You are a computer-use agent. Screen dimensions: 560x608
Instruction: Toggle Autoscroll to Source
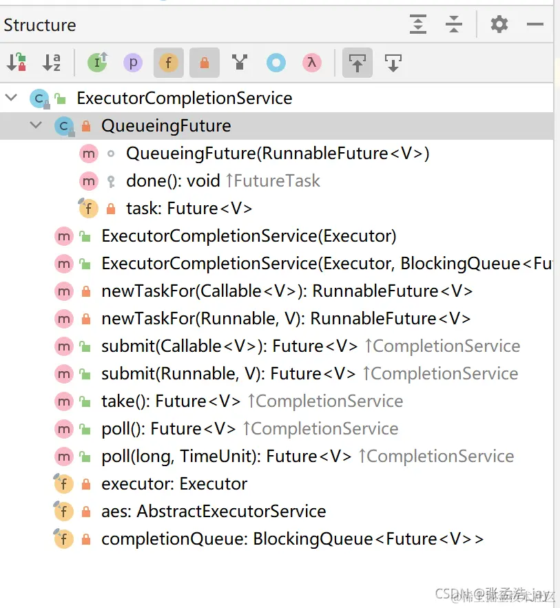[357, 63]
